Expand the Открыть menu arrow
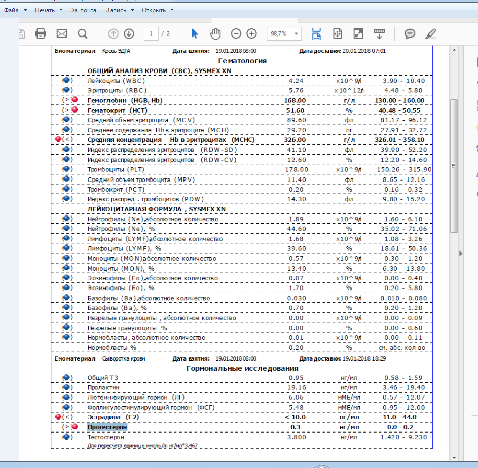This screenshot has height=468, width=478. pos(172,10)
